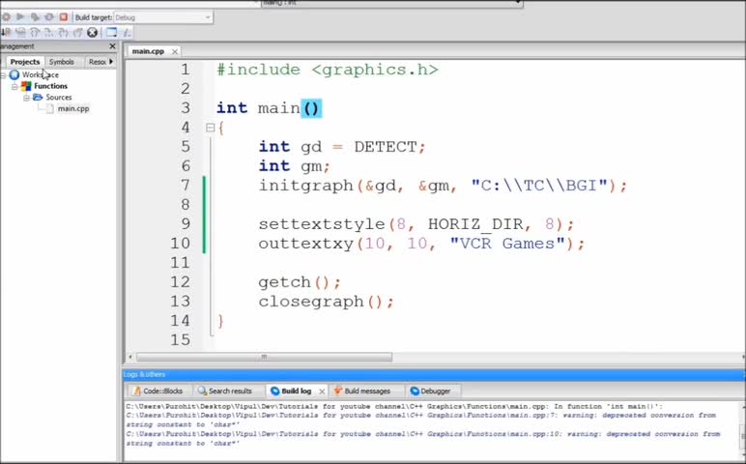Open the Search results tab
This screenshot has height=464, width=746.
click(x=225, y=391)
